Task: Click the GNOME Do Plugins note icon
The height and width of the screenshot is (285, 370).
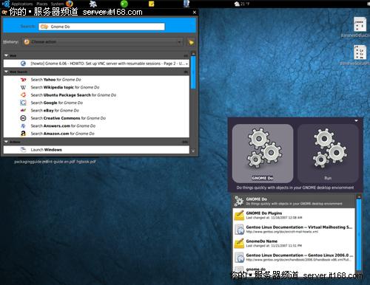Action: 239,216
